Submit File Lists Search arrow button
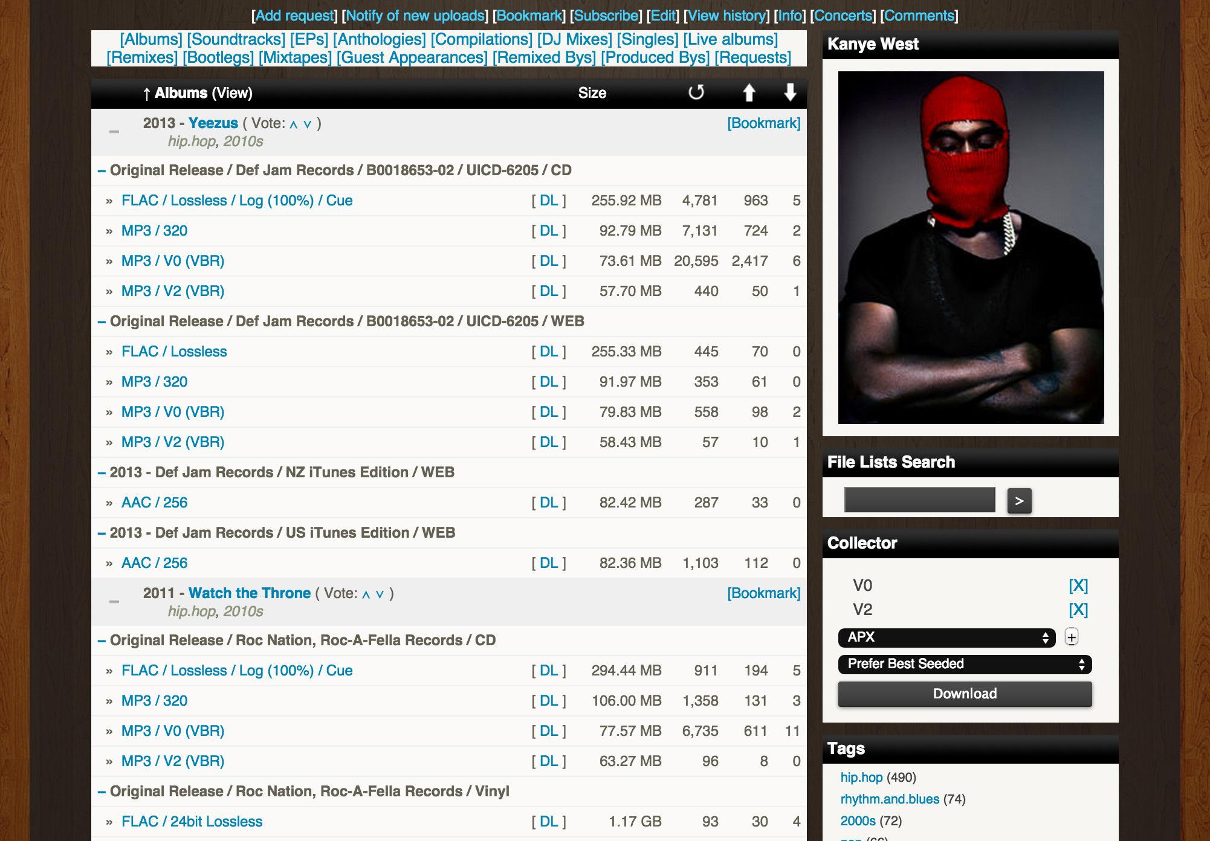Screen dimensions: 1210x841 1019,501
